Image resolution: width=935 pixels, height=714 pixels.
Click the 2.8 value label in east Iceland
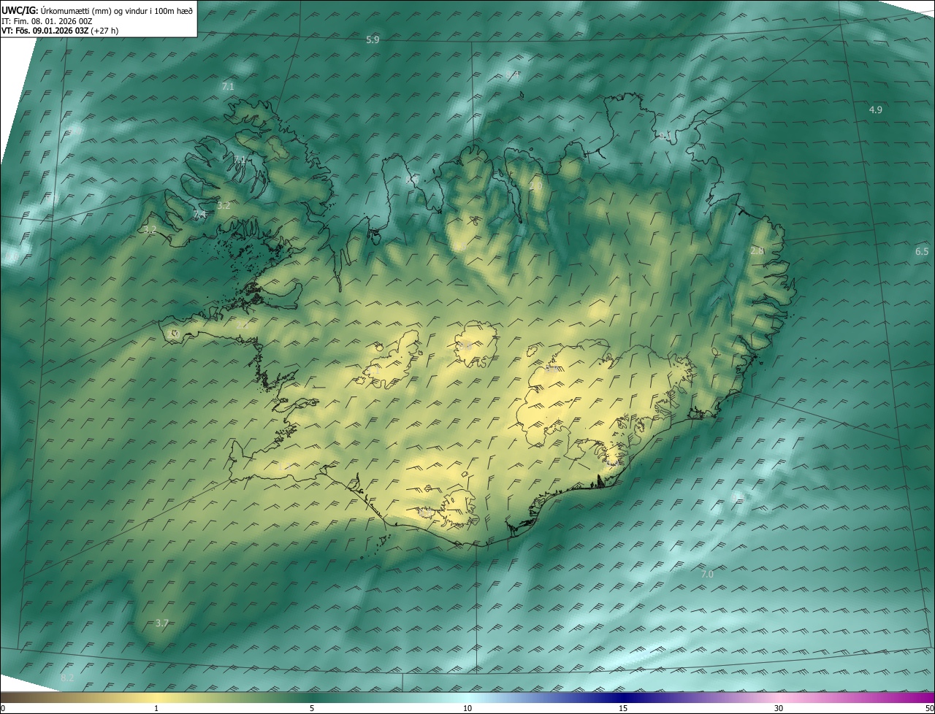(x=757, y=250)
